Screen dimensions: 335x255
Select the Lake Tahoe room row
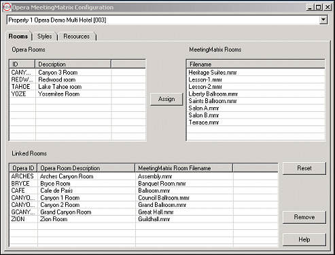(x=77, y=87)
